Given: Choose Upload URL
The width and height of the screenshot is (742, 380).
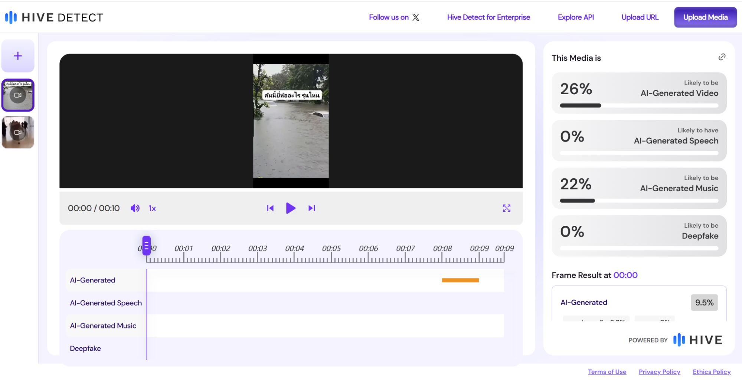Looking at the screenshot, I should [640, 17].
